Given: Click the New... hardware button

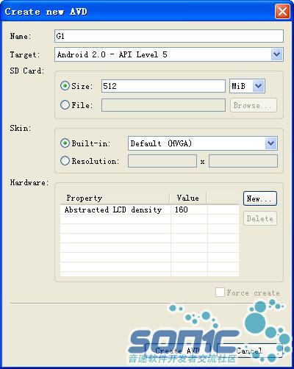Looking at the screenshot, I should click(x=260, y=198).
